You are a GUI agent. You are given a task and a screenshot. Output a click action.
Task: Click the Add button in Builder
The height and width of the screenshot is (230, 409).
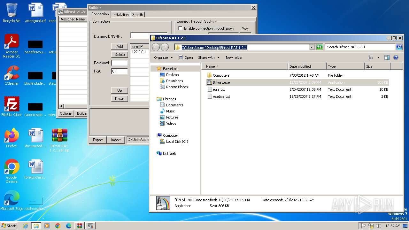(120, 46)
